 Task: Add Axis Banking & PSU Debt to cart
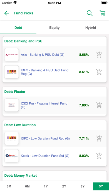(99, 55)
